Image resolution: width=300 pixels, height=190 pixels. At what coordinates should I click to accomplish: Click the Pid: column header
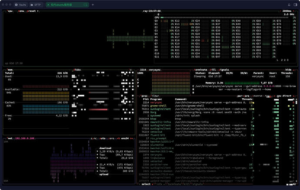(x=146, y=99)
